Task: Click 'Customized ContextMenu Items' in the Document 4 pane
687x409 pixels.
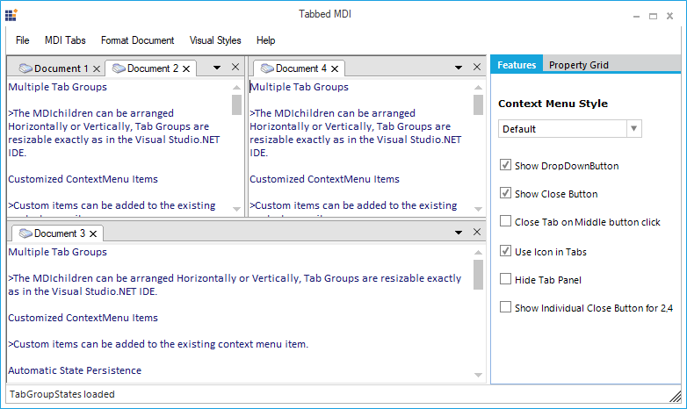Action: coord(325,179)
